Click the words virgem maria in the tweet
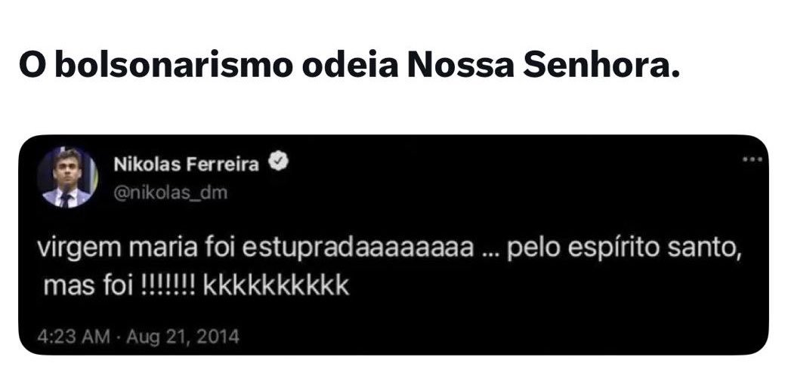The image size is (785, 391). click(118, 250)
